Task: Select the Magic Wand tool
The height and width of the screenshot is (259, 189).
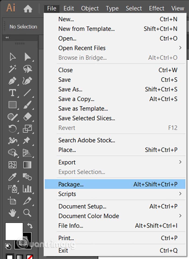Action: [x=12, y=69]
